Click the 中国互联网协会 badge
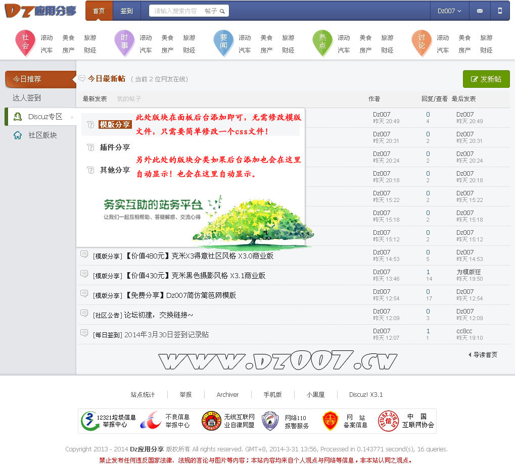Image resolution: width=515 pixels, height=464 pixels. click(x=406, y=421)
